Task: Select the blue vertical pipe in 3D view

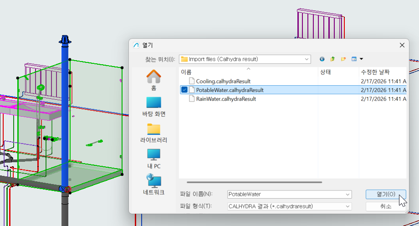Action: (x=65, y=115)
